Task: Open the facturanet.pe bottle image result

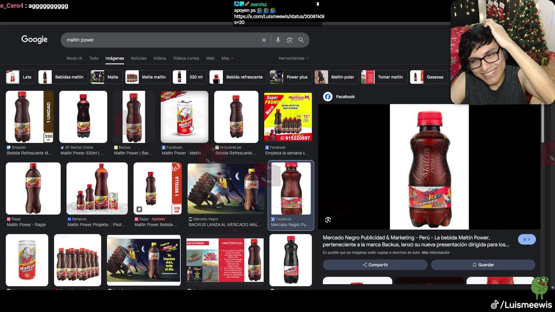Action: point(236,117)
